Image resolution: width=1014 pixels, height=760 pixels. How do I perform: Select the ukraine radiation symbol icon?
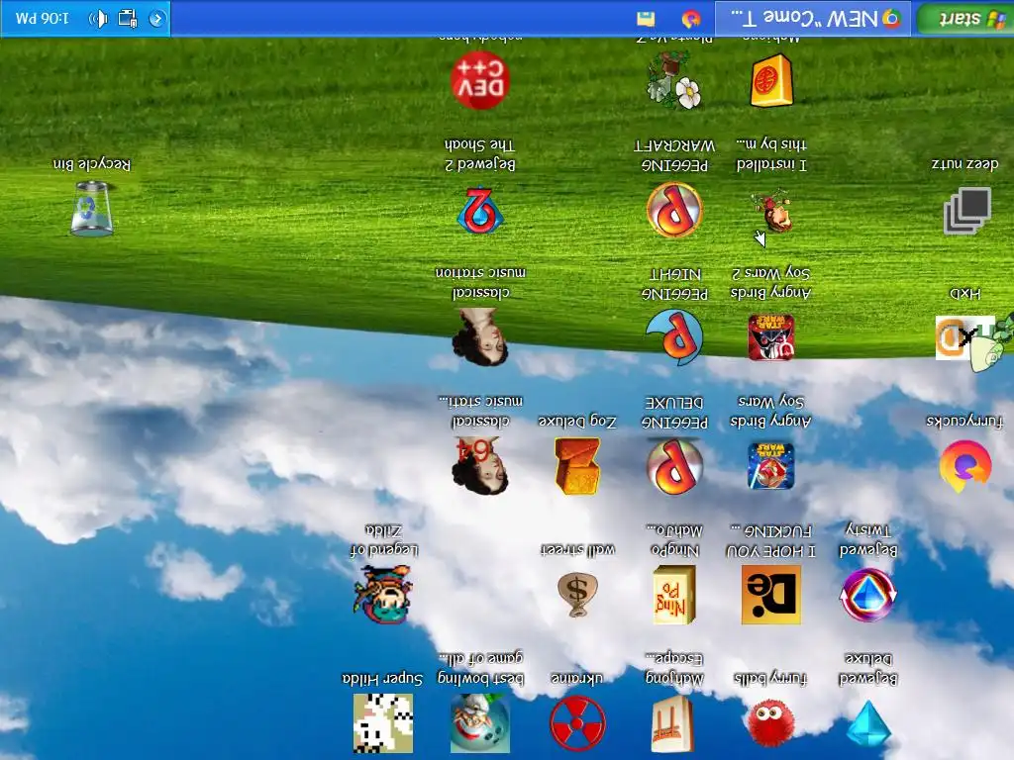577,723
